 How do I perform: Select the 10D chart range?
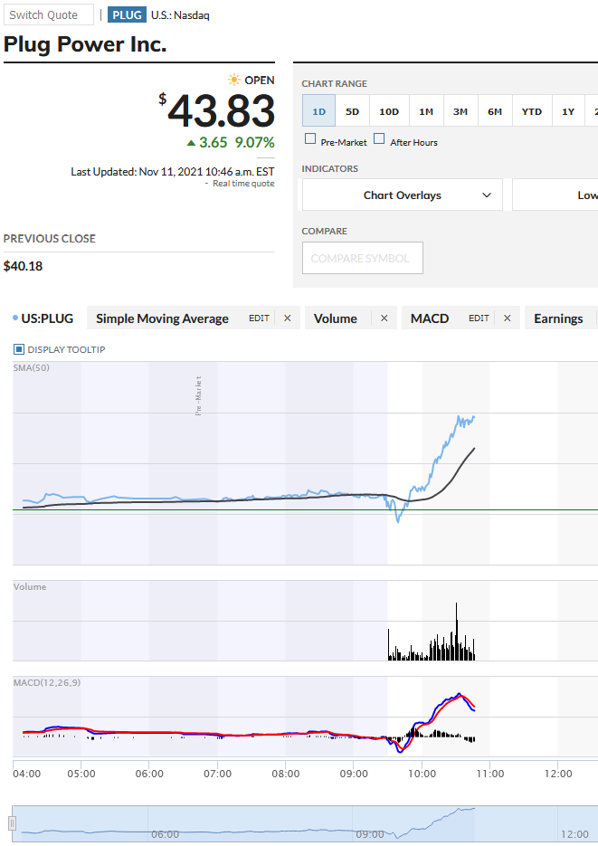tap(389, 111)
